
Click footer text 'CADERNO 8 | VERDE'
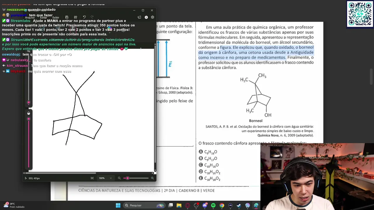point(196,190)
